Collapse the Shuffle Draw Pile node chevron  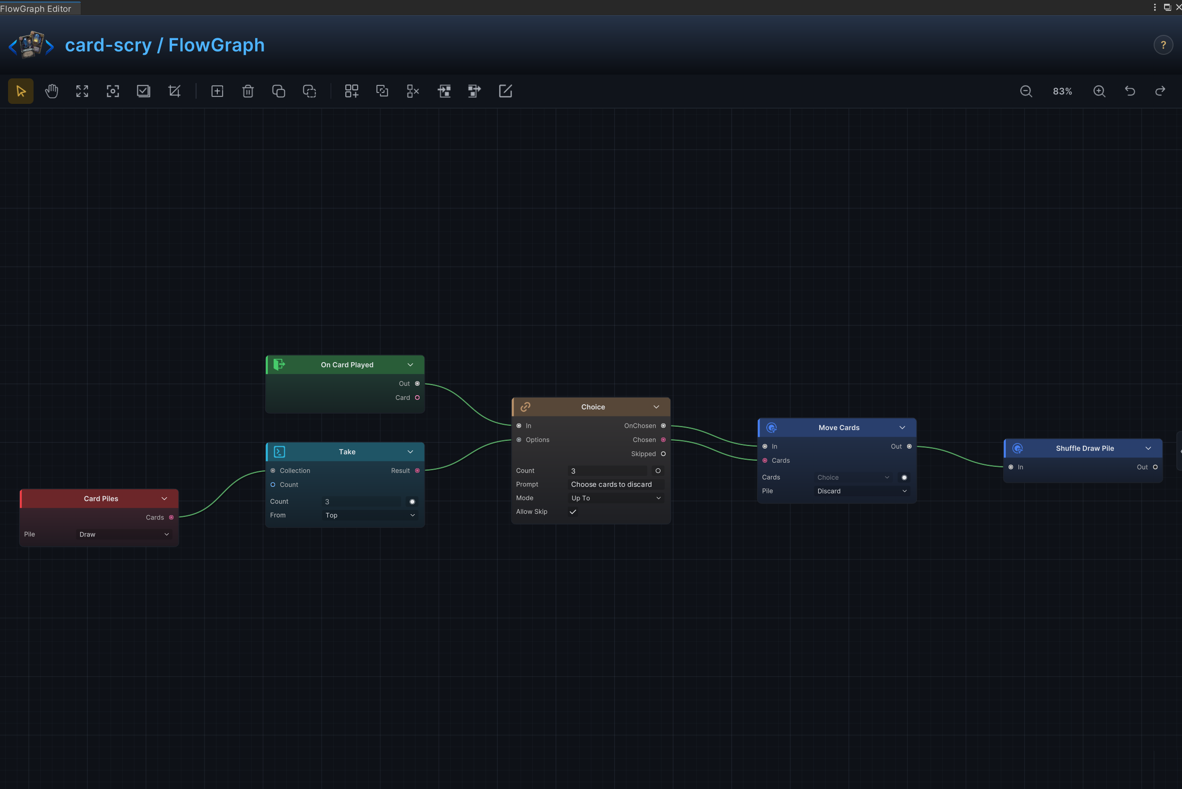pos(1148,449)
